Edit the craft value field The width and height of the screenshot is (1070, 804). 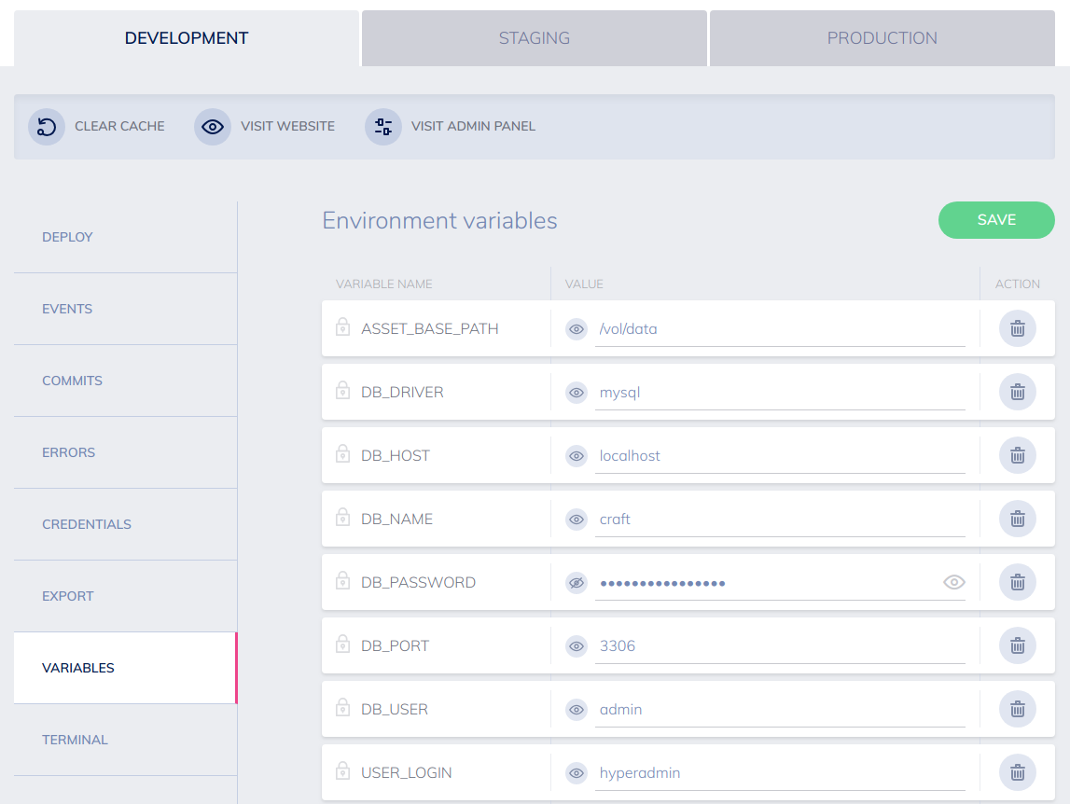pos(780,520)
